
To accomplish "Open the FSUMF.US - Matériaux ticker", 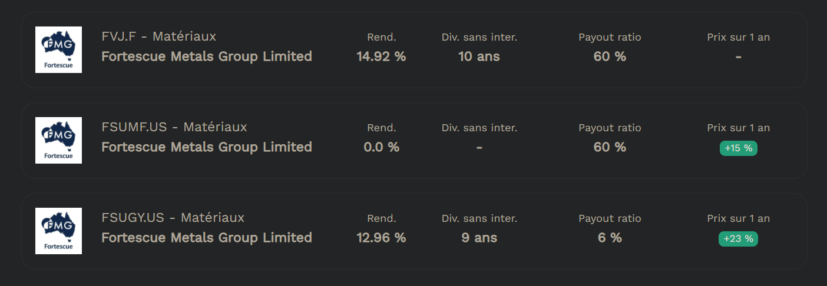I will click(174, 127).
